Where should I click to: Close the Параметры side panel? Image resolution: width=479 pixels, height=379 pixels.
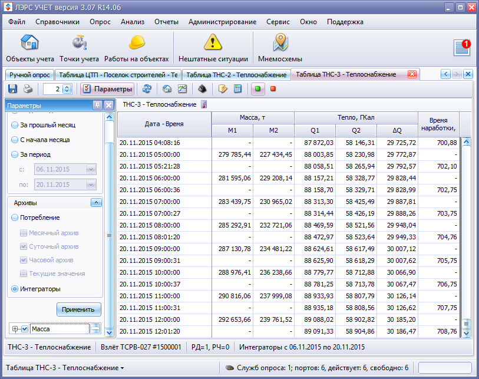(108, 106)
